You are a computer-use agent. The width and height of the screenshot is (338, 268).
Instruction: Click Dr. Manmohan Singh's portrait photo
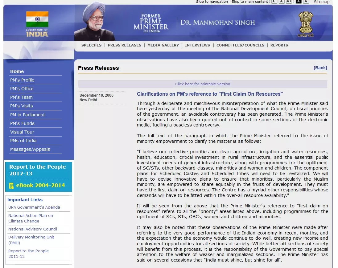[x=95, y=22]
